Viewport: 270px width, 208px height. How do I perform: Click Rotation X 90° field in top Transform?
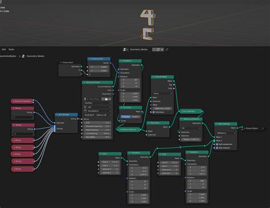pos(130,80)
